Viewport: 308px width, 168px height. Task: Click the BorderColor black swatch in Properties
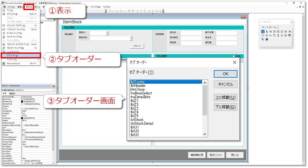click(x=22, y=102)
